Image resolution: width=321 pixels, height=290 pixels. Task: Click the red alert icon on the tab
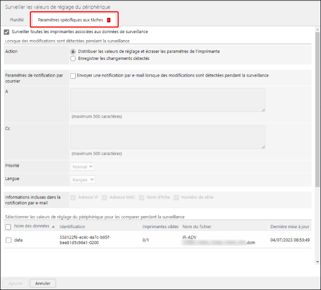pyautogui.click(x=108, y=20)
